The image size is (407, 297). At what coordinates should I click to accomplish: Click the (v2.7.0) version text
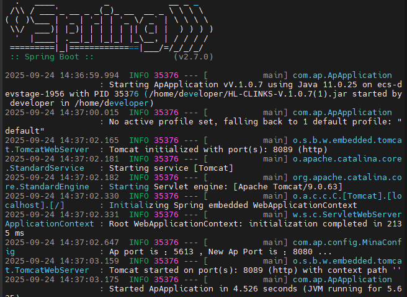194,56
